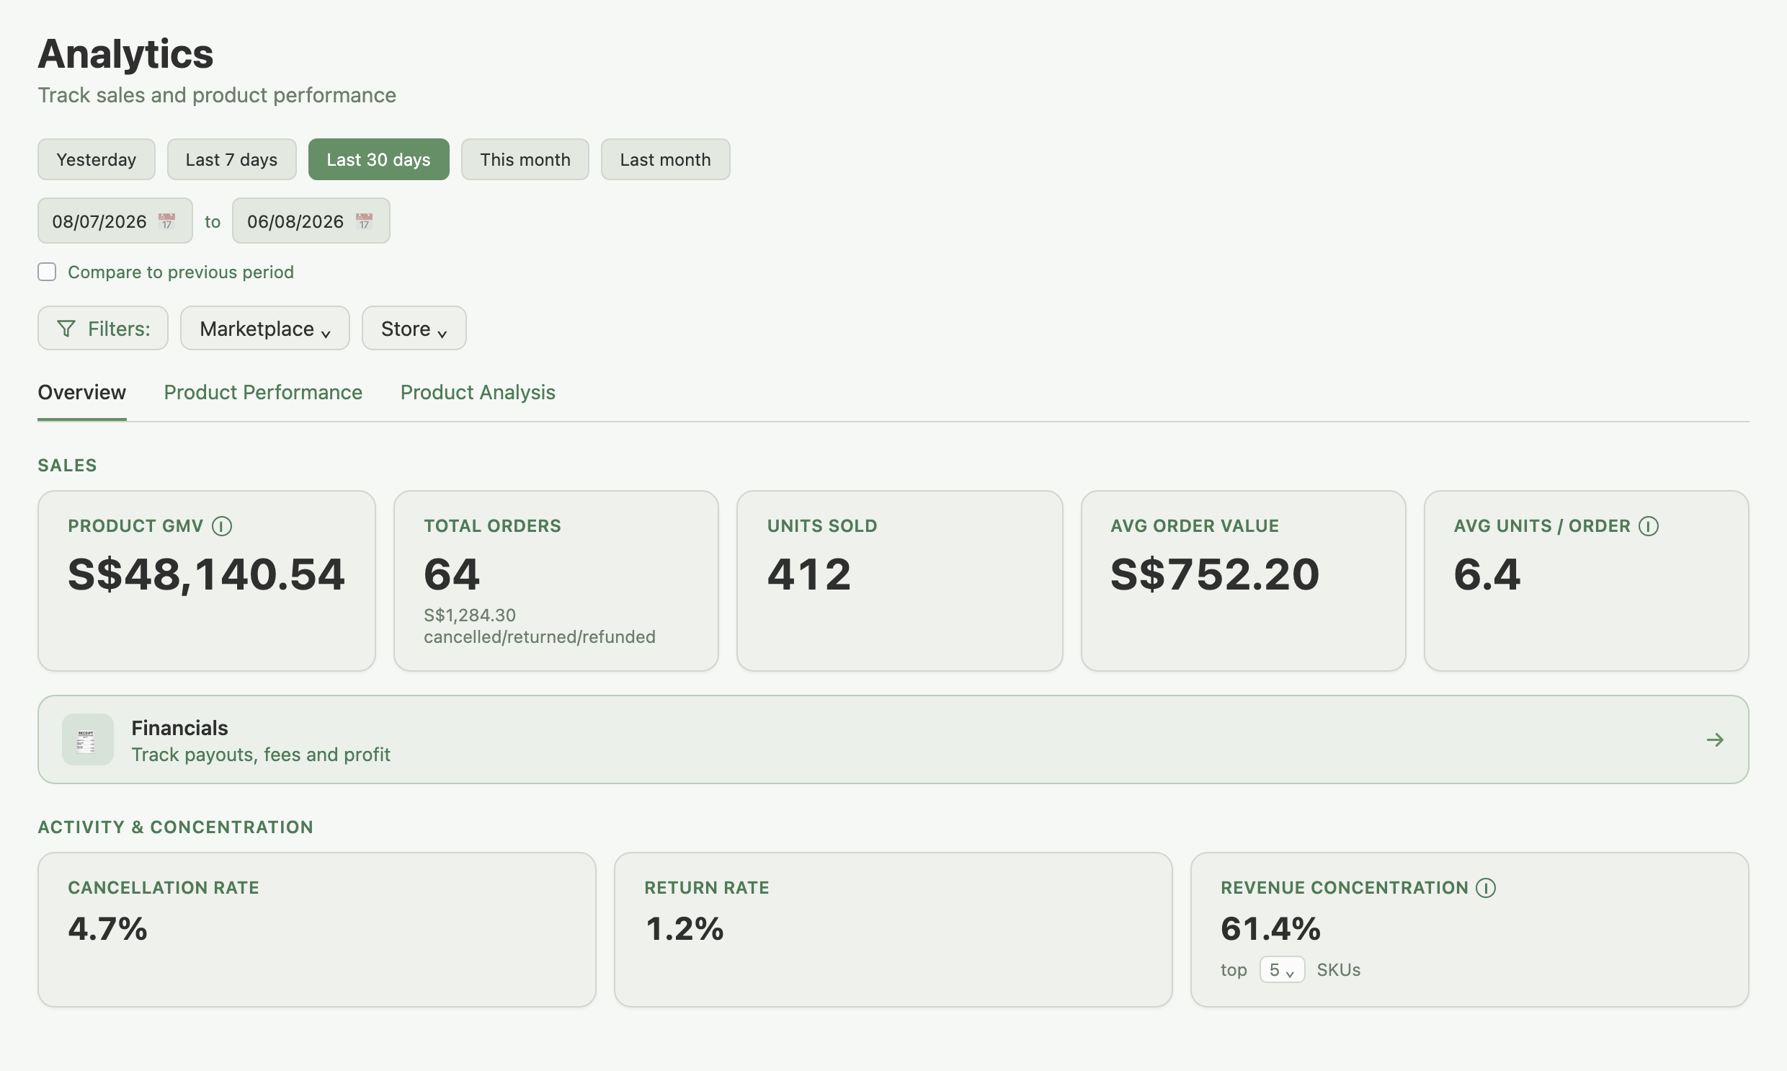Screen dimensions: 1787x1071
Task: Select the Last month range
Action: point(665,159)
